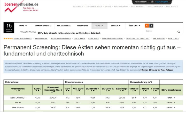
Task: Open IR COCKPITS link
Action: click(x=80, y=39)
